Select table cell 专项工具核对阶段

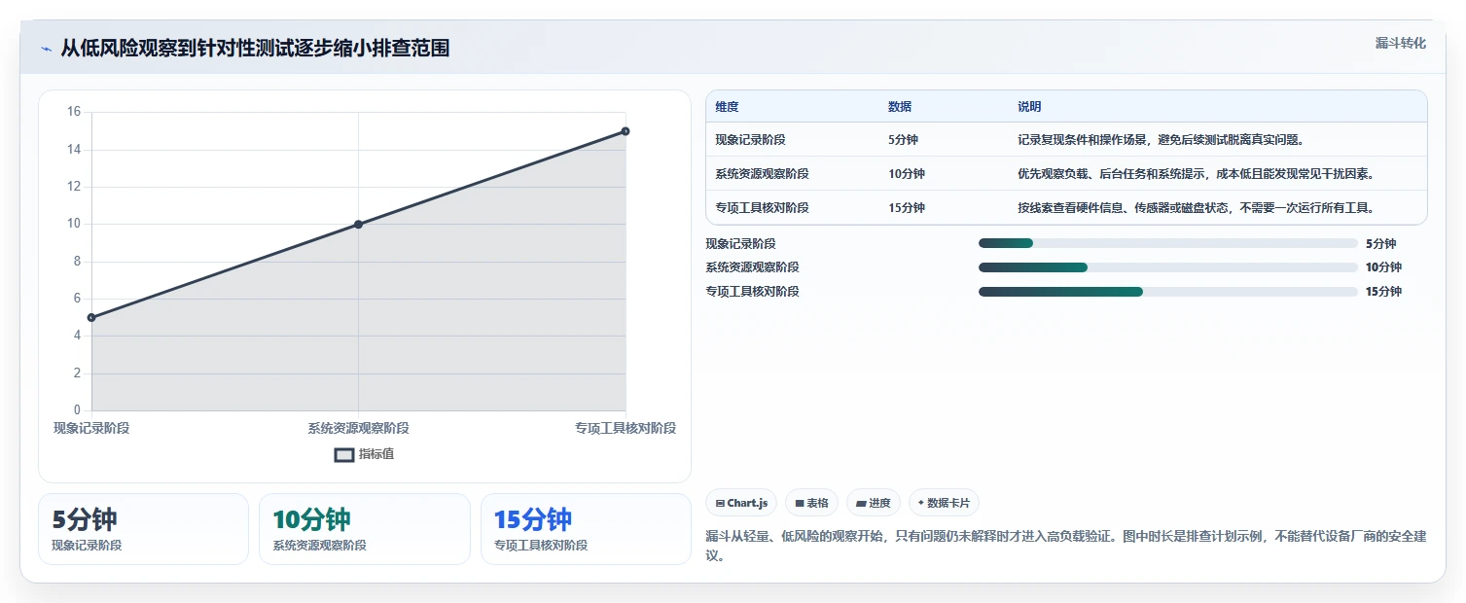coord(762,208)
